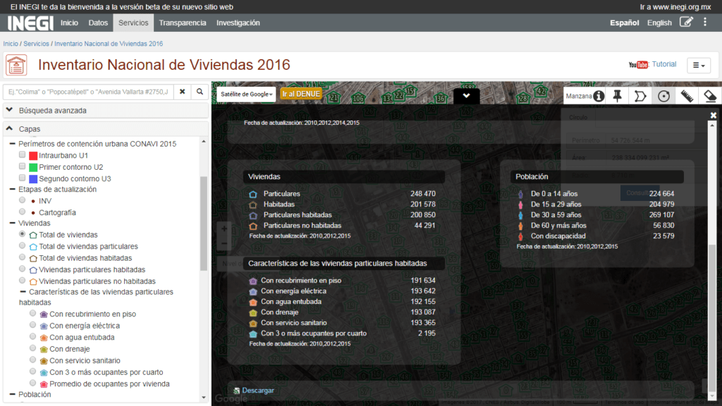Select Total de viviendas habitadas radio
This screenshot has height=406, width=722.
[23, 258]
